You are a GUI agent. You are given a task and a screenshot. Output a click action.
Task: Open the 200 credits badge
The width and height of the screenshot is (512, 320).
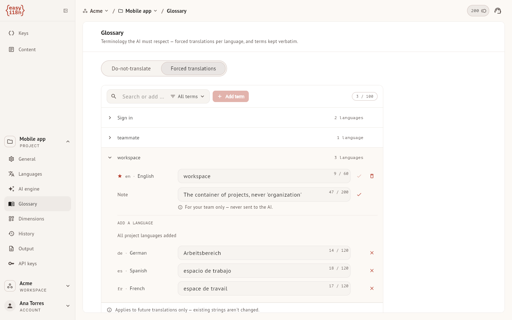click(478, 11)
